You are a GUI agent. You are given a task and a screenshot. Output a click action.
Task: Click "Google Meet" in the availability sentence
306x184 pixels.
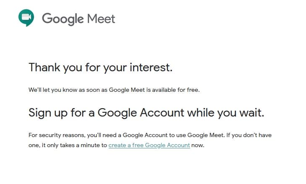pyautogui.click(x=127, y=90)
